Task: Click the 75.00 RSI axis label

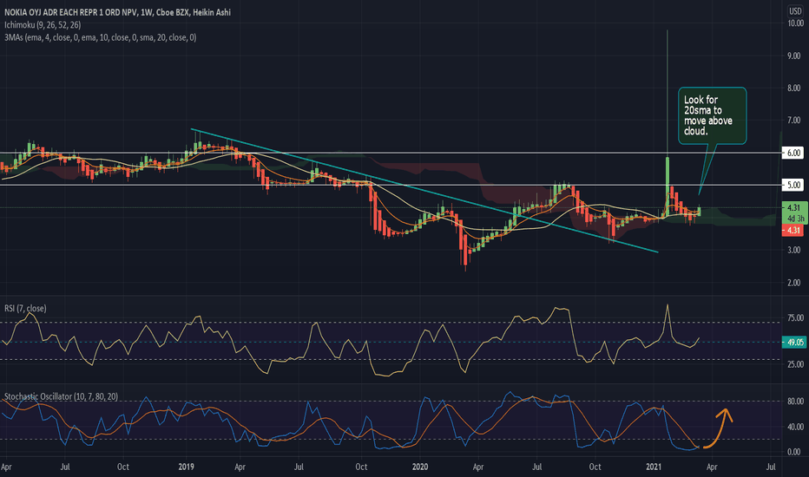Action: (795, 318)
